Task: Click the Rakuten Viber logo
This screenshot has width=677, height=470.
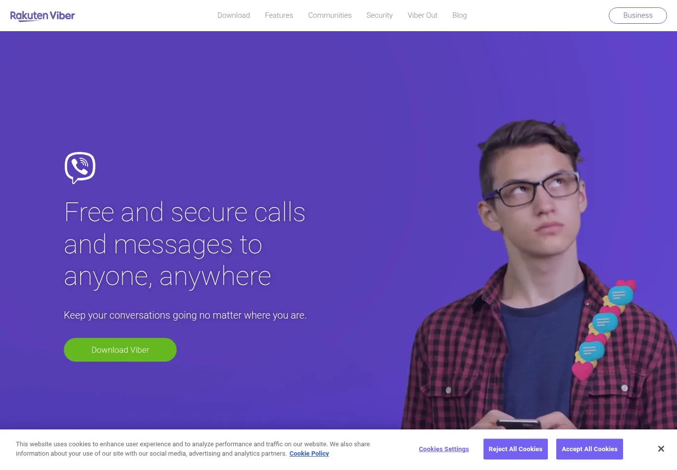Action: (x=43, y=16)
